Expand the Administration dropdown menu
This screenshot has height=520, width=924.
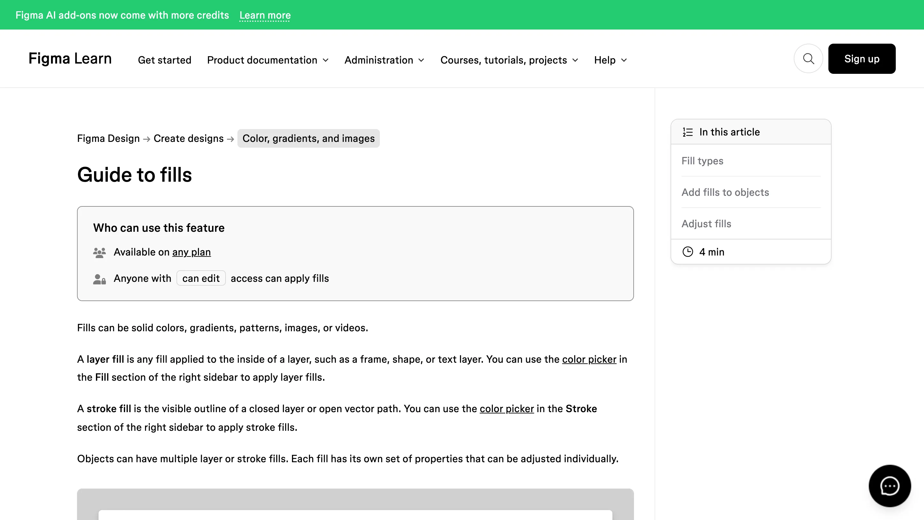(x=384, y=60)
